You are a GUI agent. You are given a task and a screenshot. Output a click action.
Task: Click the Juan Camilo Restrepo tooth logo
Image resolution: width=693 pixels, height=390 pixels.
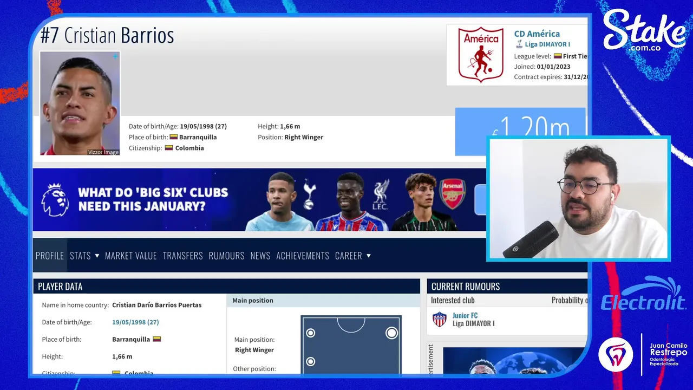click(x=616, y=354)
